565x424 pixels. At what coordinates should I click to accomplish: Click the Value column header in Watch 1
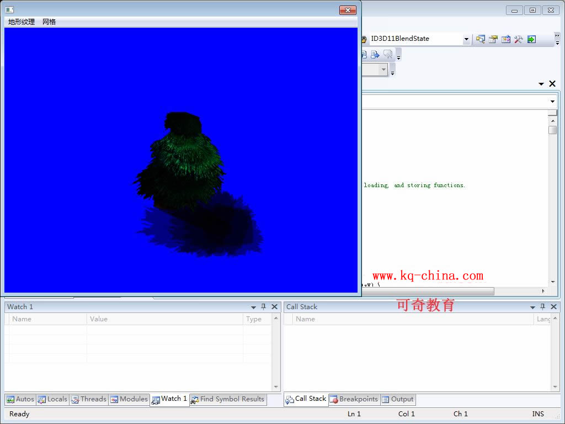click(99, 319)
